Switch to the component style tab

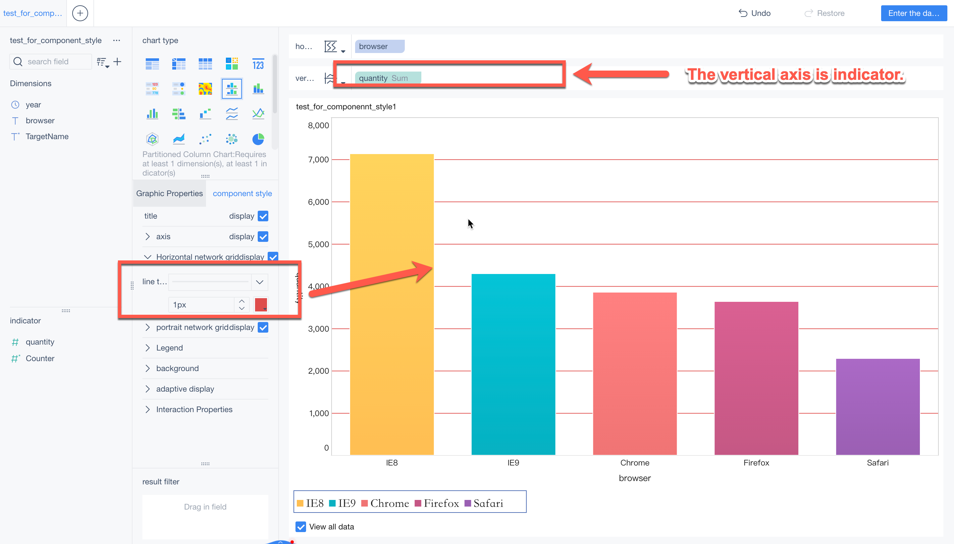point(242,193)
